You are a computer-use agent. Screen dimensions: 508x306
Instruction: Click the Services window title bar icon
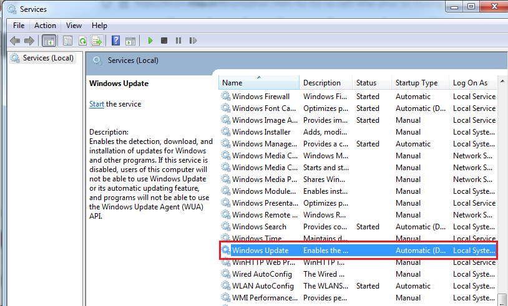(12, 9)
